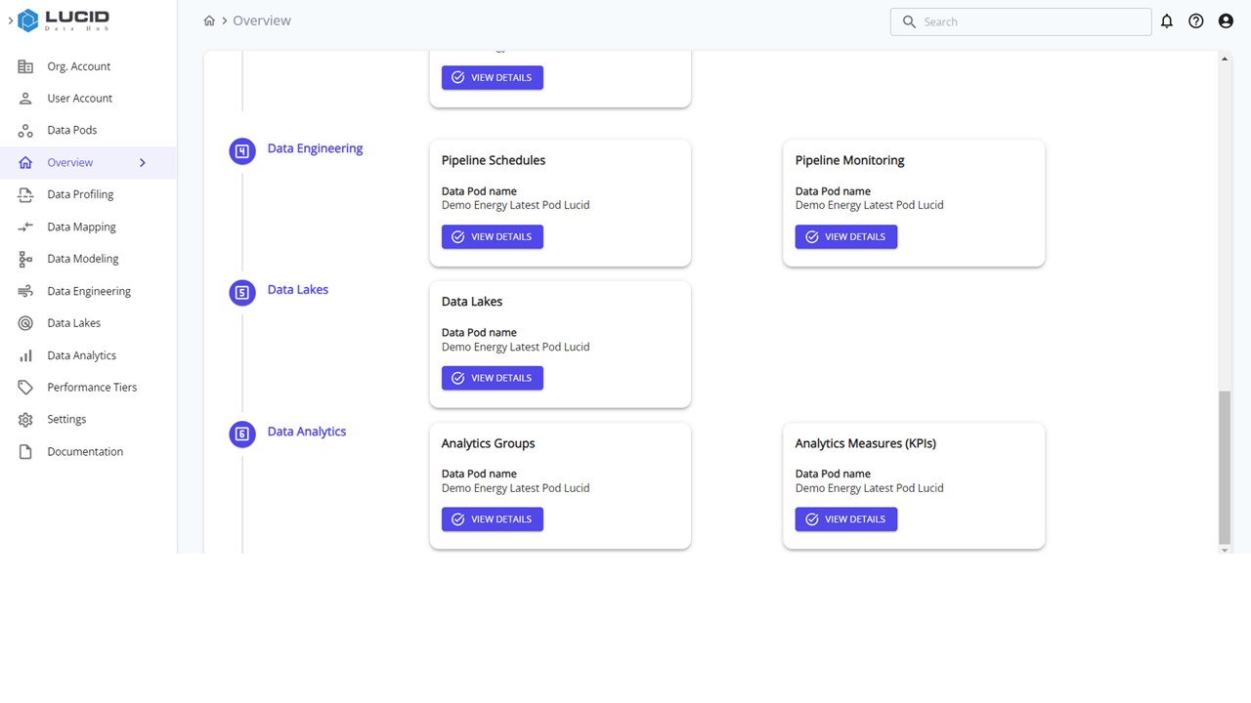Image resolution: width=1251 pixels, height=703 pixels.
Task: Expand the Overview chevron arrow
Action: coord(143,163)
